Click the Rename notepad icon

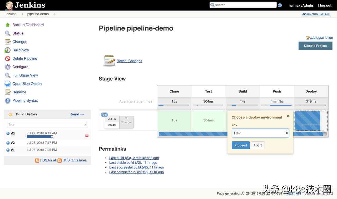[x=8, y=92]
